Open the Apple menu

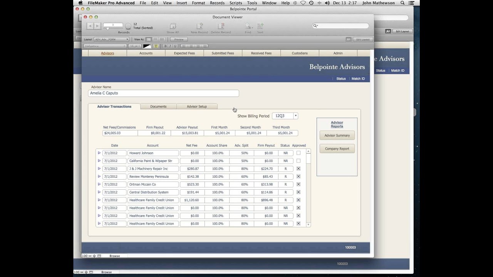(80, 3)
